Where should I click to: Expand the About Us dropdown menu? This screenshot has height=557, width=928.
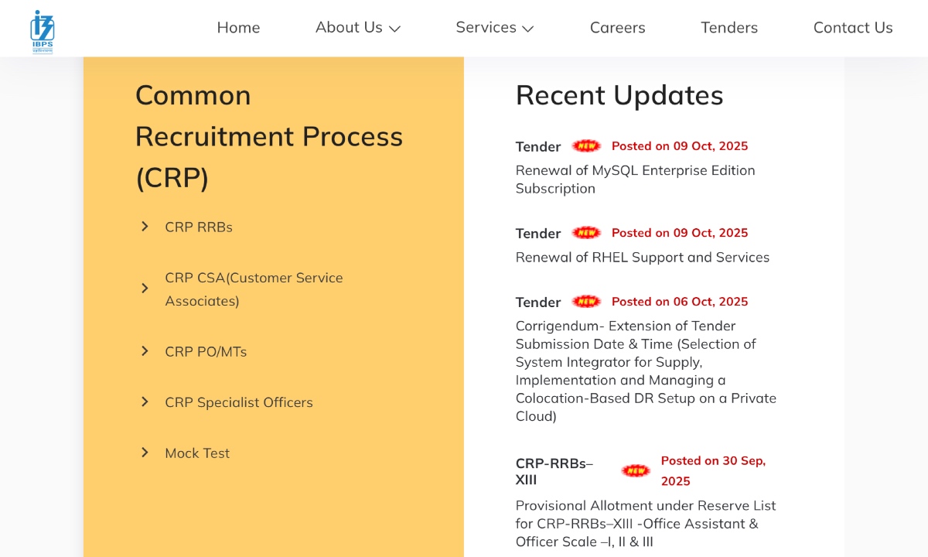coord(357,28)
